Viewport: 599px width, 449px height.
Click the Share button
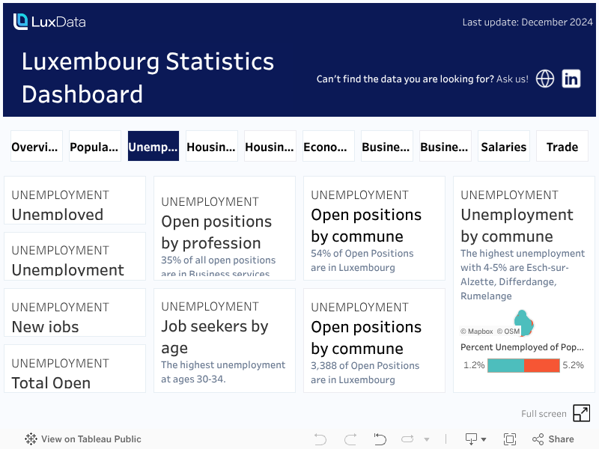[553, 439]
